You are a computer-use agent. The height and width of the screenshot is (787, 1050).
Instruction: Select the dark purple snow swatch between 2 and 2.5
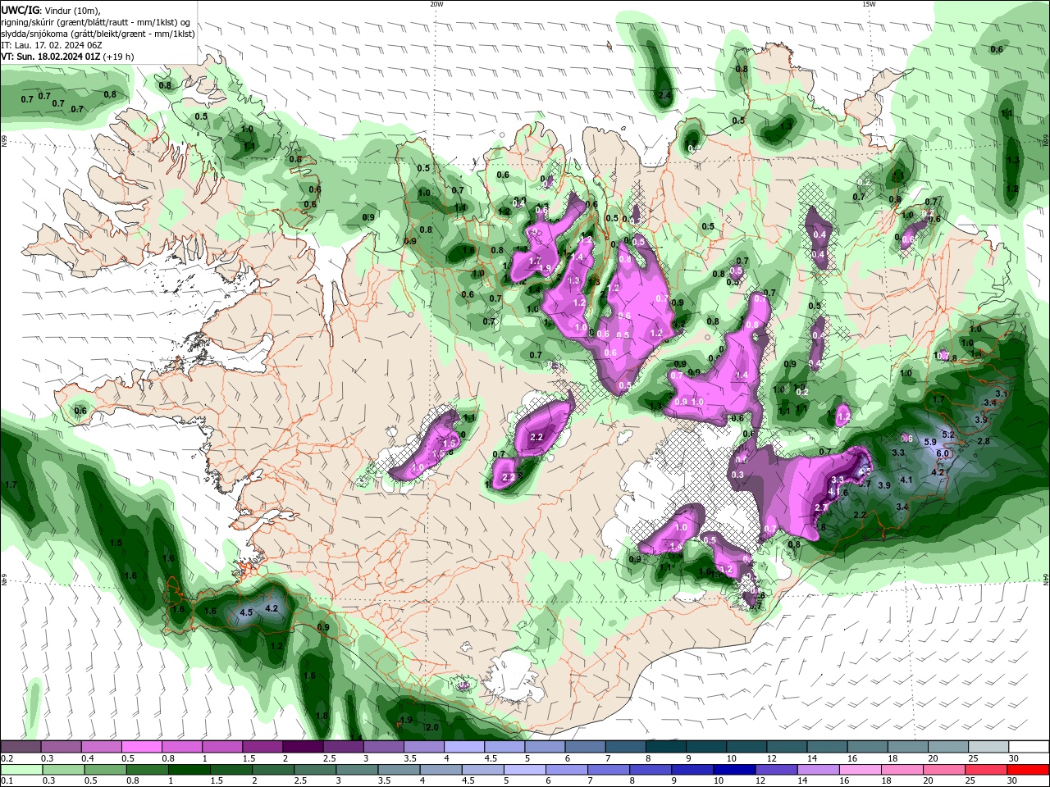(x=303, y=747)
